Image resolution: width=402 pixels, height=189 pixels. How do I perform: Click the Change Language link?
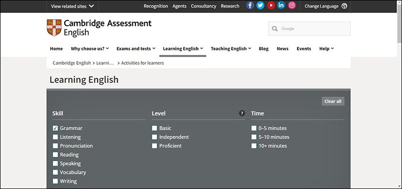coord(322,6)
